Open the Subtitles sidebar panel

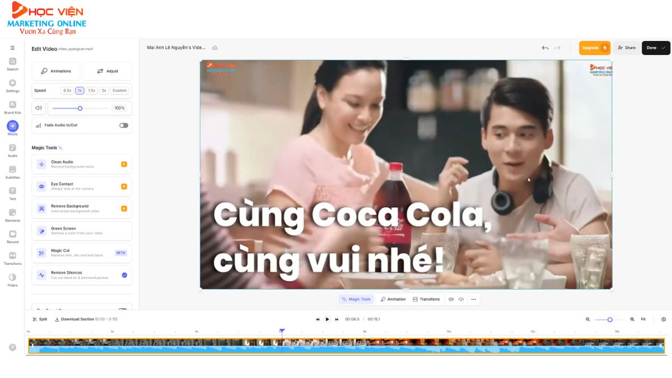click(12, 172)
